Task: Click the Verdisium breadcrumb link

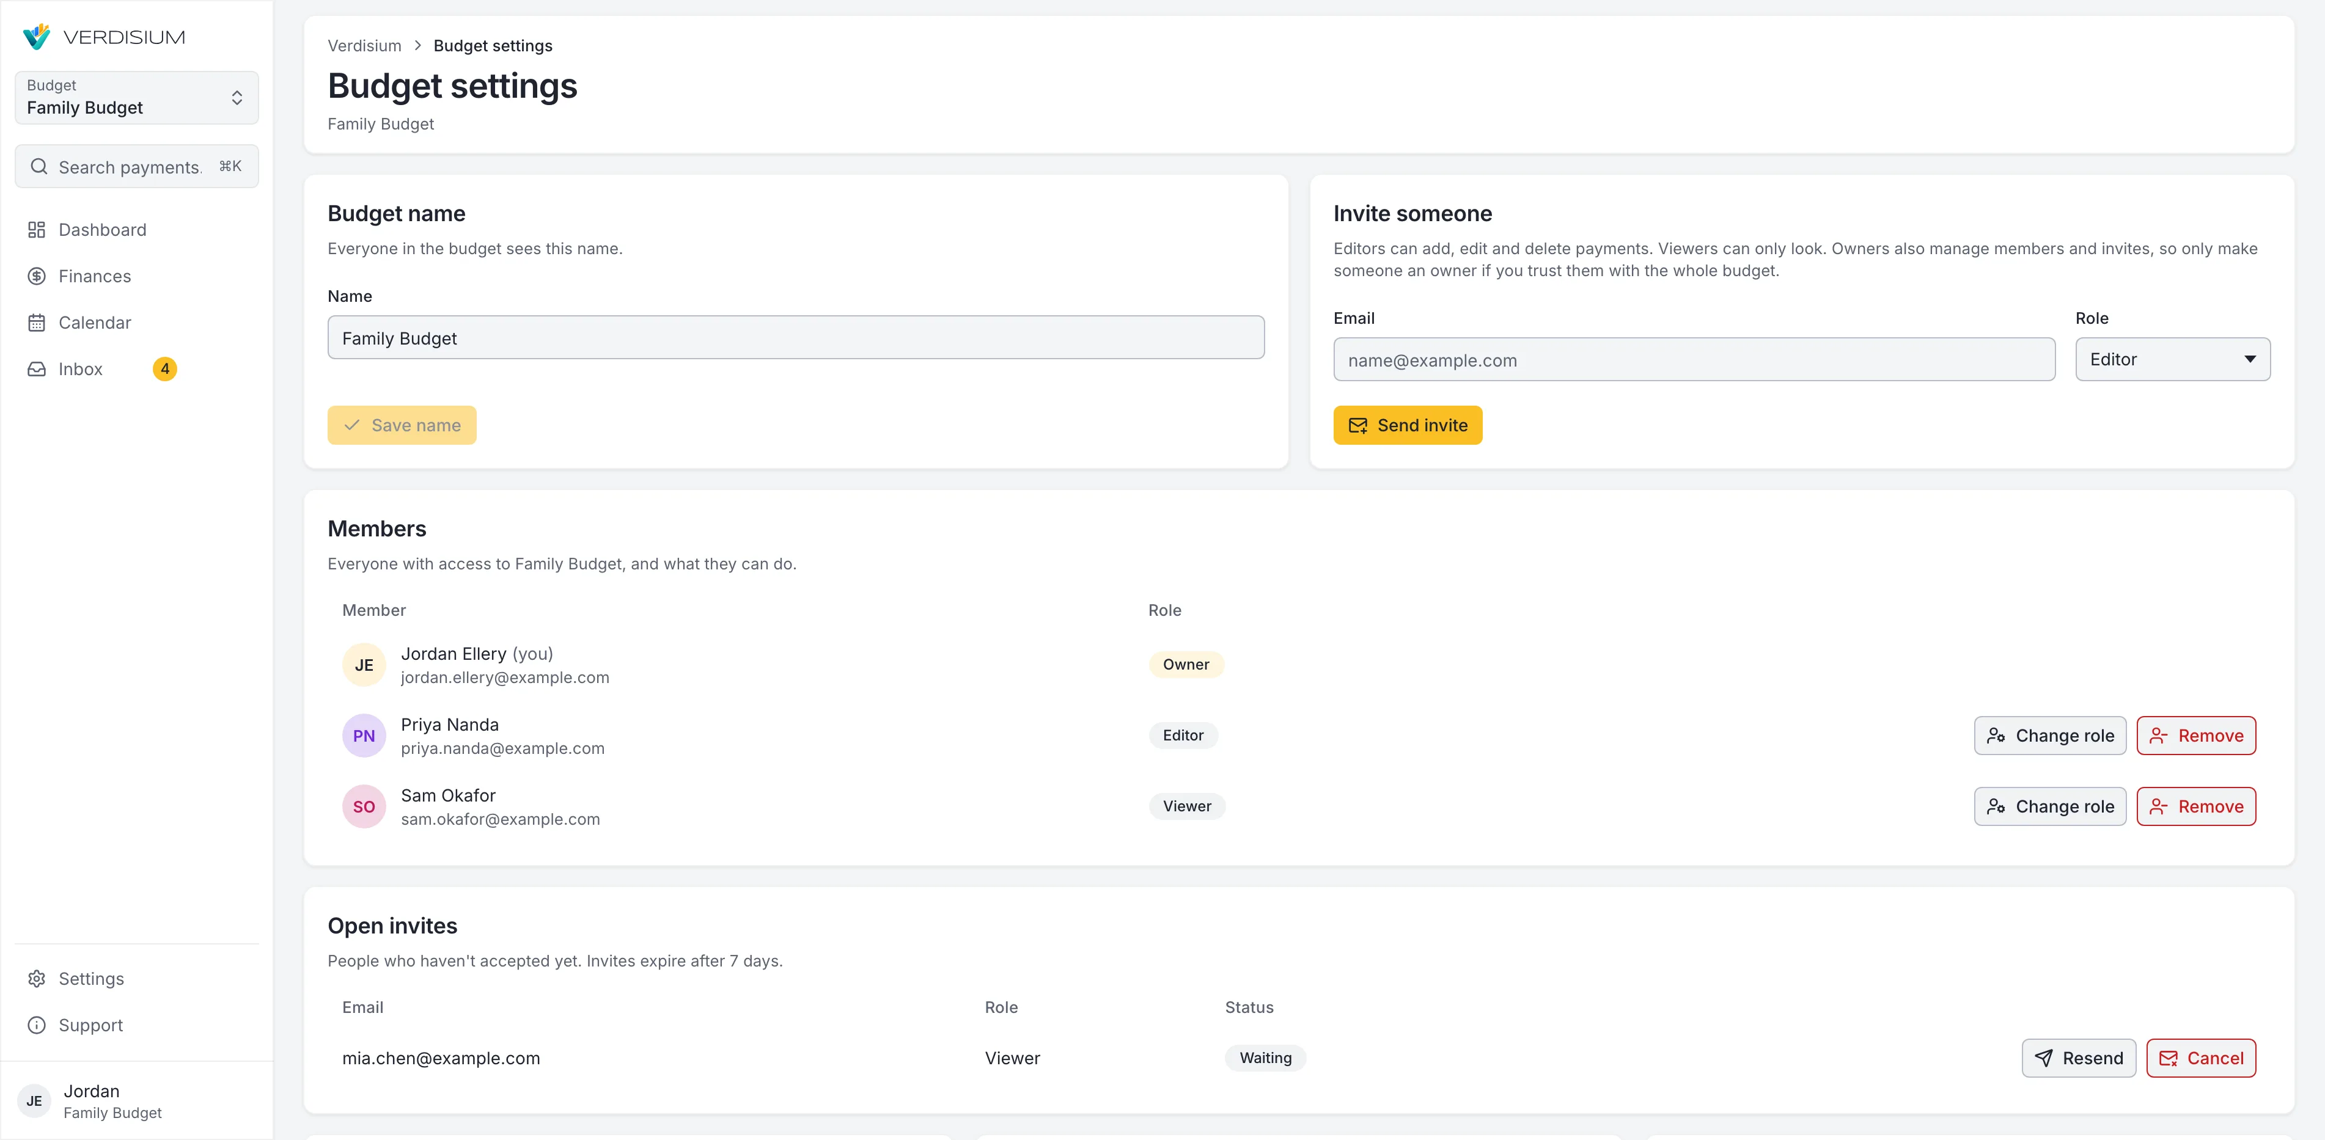Action: [365, 46]
